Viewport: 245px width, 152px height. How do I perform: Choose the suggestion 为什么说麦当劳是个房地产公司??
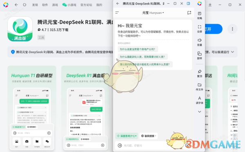point(138,49)
